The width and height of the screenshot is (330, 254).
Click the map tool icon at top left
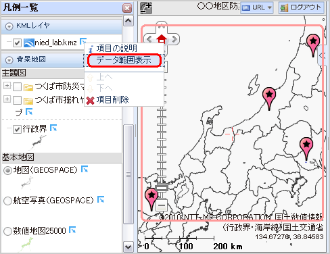point(146,8)
